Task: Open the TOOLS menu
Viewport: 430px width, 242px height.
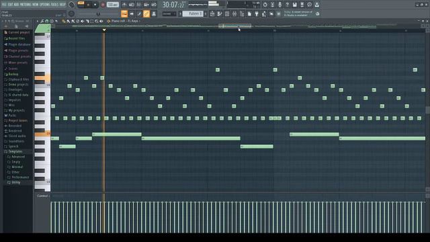Action: [x=55, y=5]
